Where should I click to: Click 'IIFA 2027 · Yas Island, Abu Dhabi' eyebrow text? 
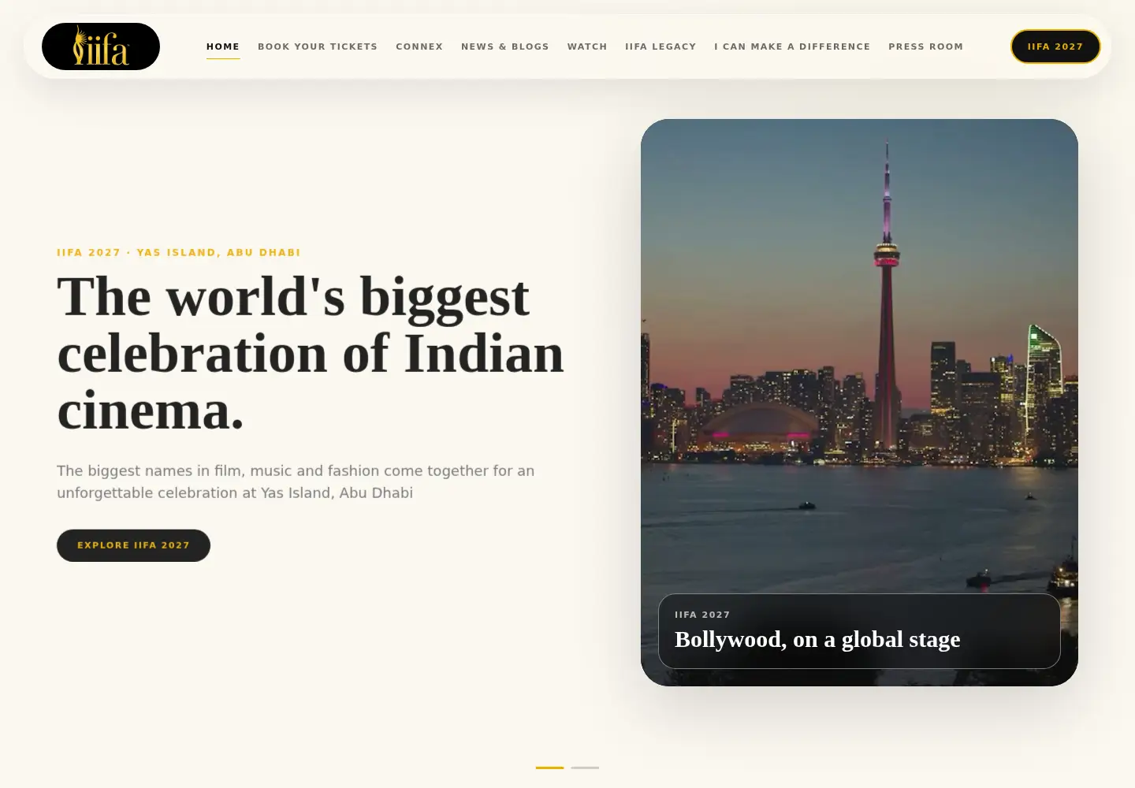point(179,253)
